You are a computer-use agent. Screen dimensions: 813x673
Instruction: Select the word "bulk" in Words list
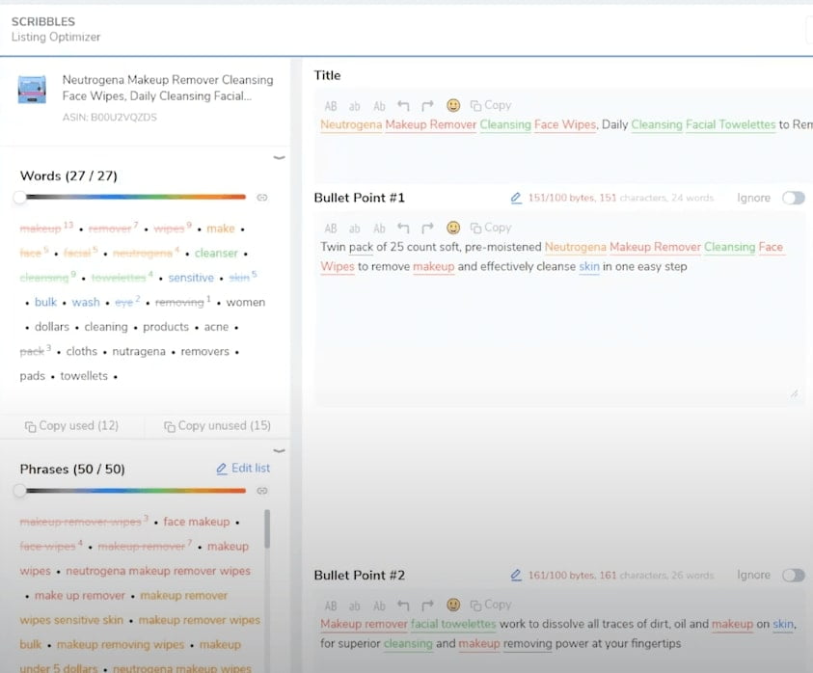[45, 303]
